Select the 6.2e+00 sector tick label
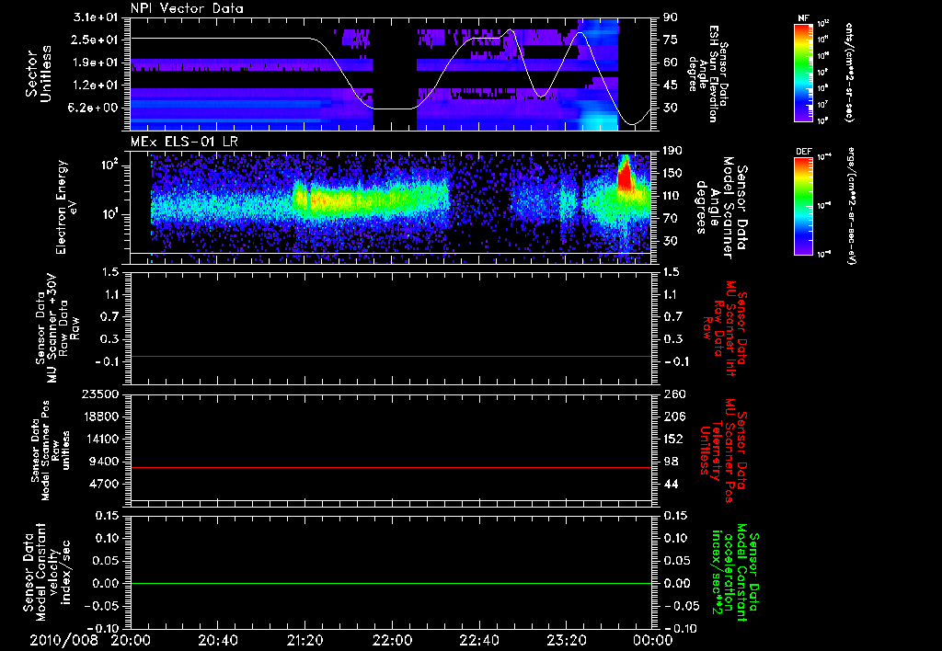Image resolution: width=942 pixels, height=651 pixels. click(x=95, y=108)
